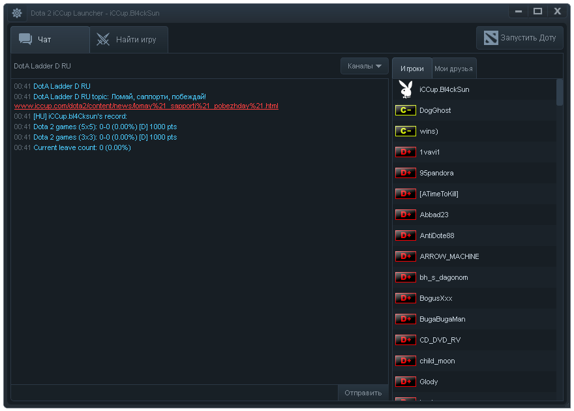574x411 pixels.
Task: Select player CD_DVD_RV
Action: point(474,340)
